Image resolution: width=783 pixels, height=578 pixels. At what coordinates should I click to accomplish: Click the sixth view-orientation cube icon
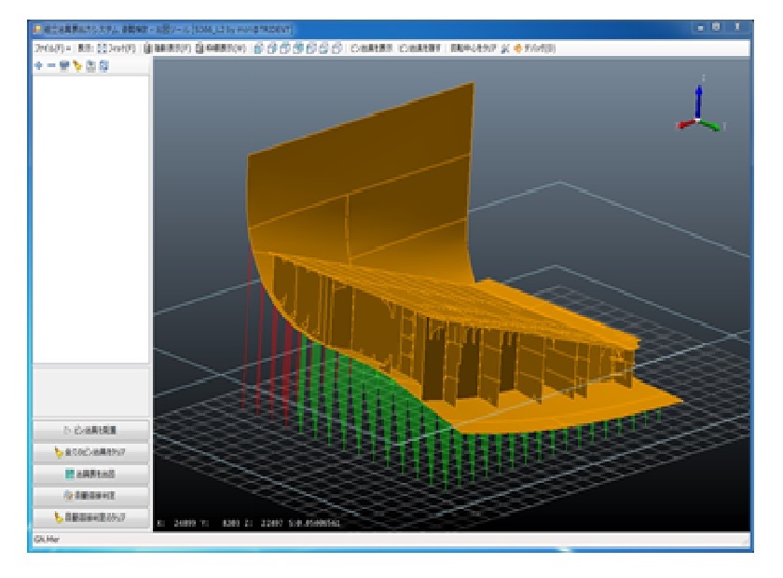click(x=324, y=48)
